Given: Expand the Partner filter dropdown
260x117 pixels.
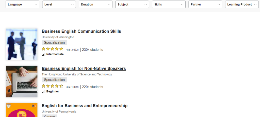Looking at the screenshot, I should click(x=205, y=5).
